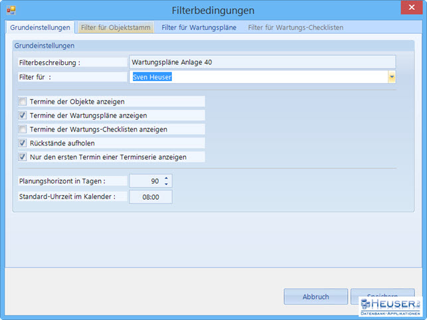The height and width of the screenshot is (320, 427).
Task: Select the Filter für Wartungspläne tab
Action: pos(199,28)
